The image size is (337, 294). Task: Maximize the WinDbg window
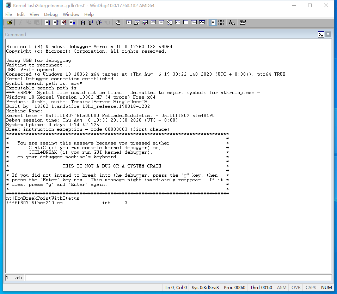click(x=310, y=5)
